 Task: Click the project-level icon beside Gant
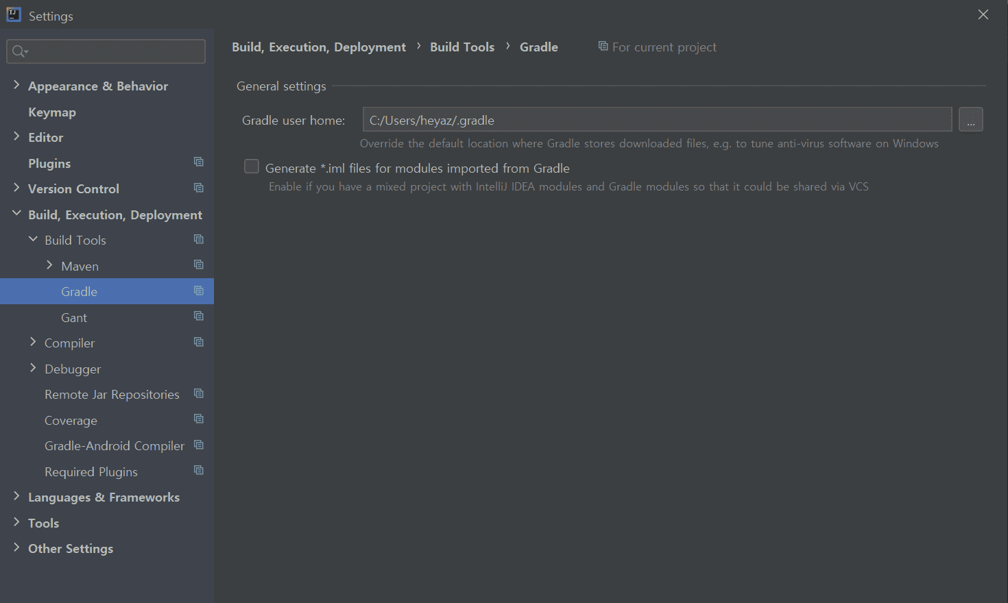pyautogui.click(x=199, y=317)
